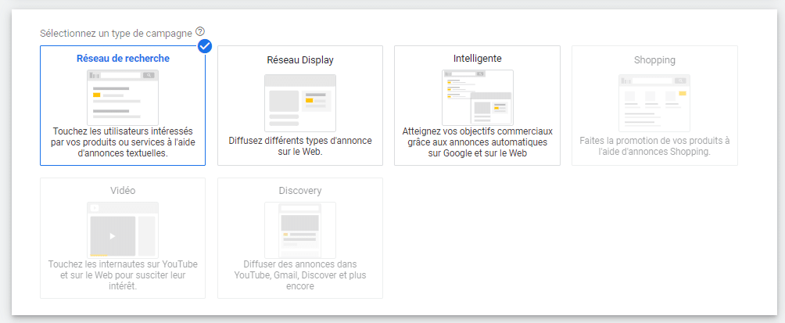Click "Atteignez vos objectifs commerciaux" description
The height and width of the screenshot is (323, 785).
click(x=478, y=142)
